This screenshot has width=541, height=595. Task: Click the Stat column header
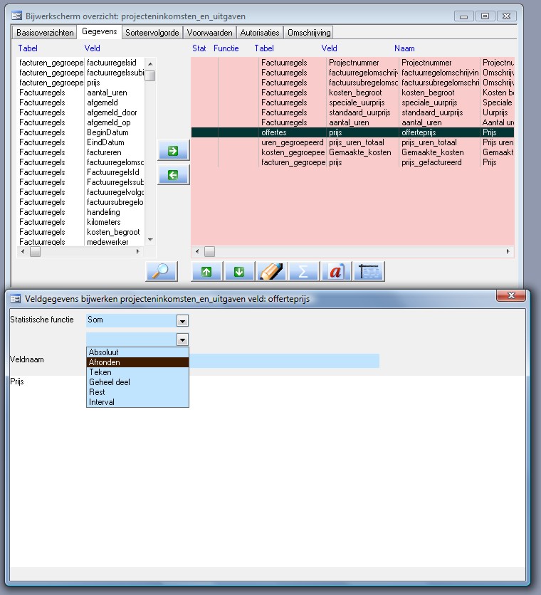click(x=199, y=48)
